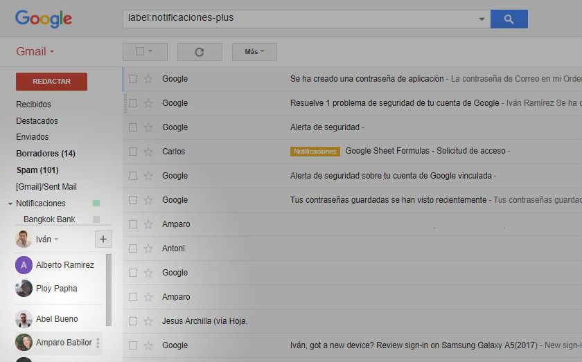The image size is (582, 362).
Task: Open Borradores (14)
Action: click(46, 154)
